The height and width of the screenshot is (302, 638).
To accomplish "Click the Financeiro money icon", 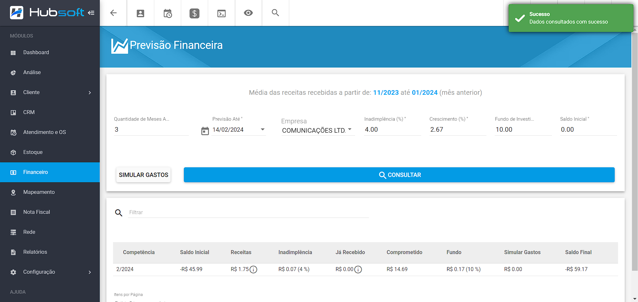I will [x=13, y=172].
